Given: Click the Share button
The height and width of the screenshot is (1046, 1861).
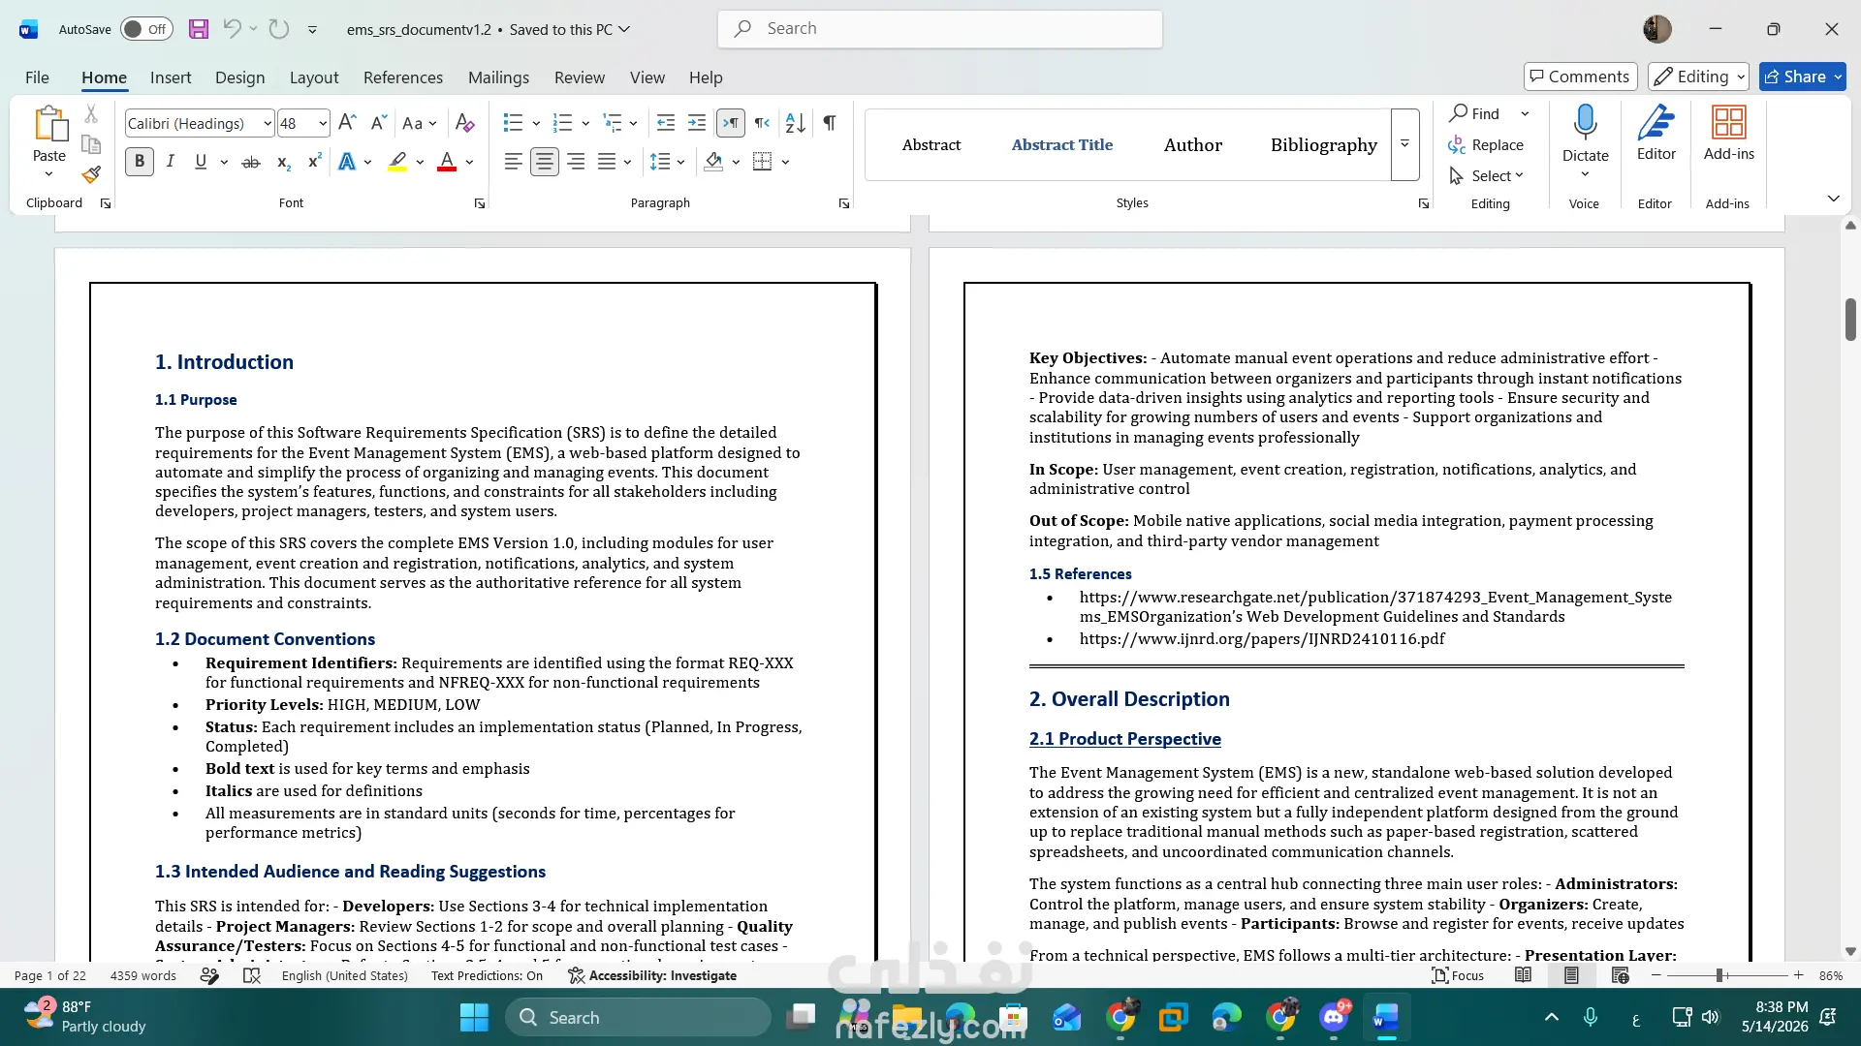Looking at the screenshot, I should [1803, 77].
